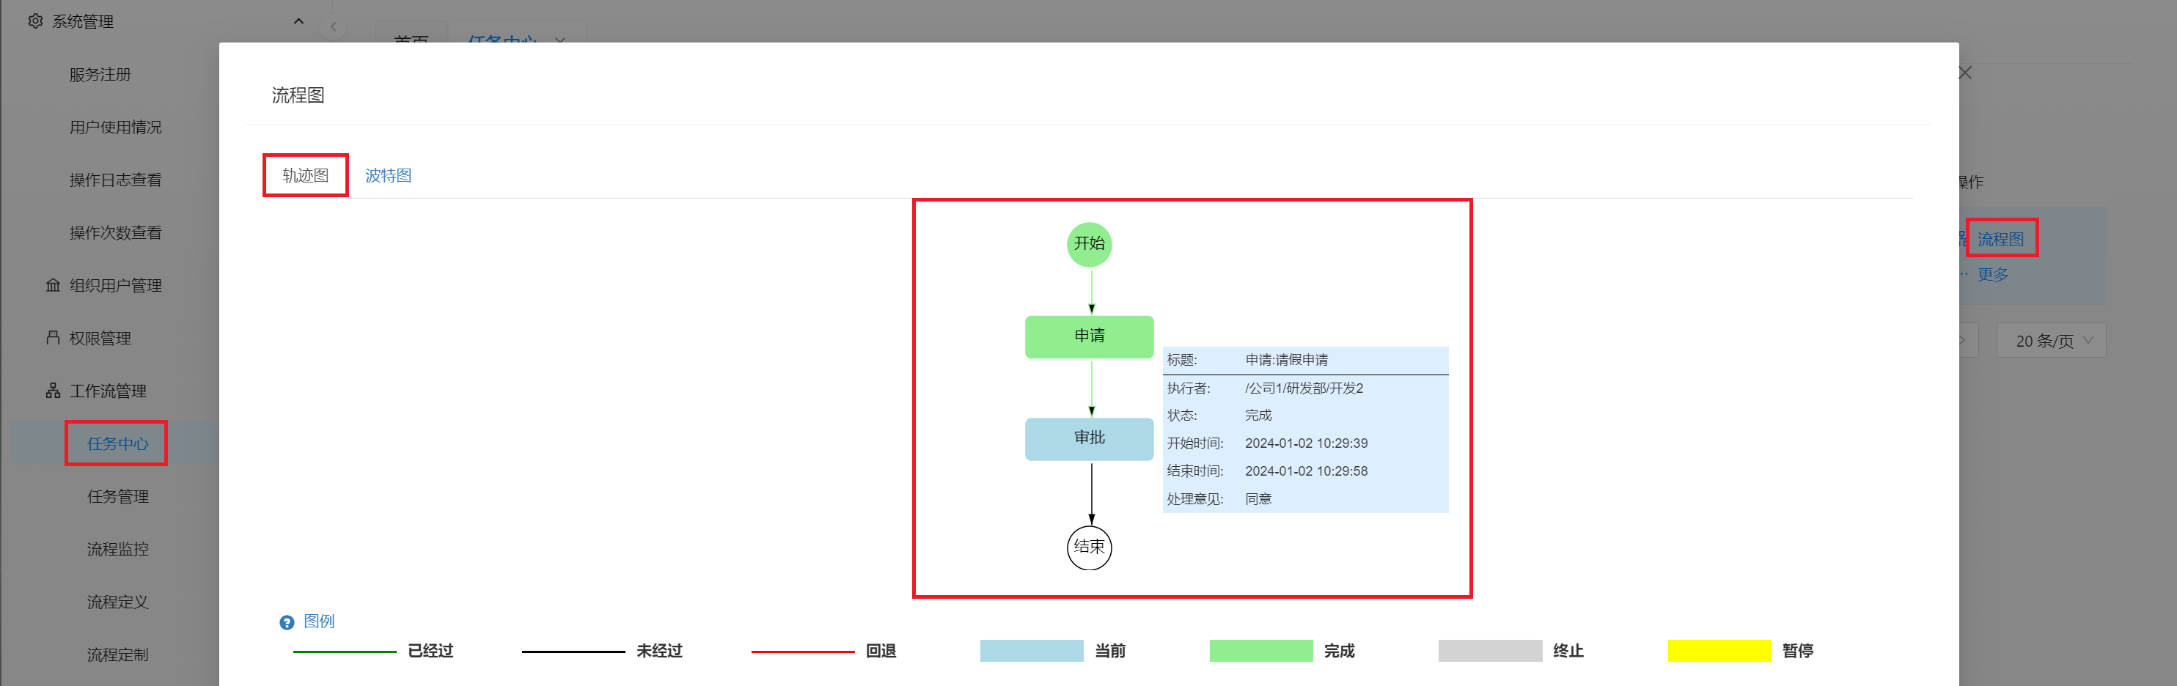Open 操作日志查看 in the sidebar
The width and height of the screenshot is (2177, 686).
pyautogui.click(x=115, y=180)
